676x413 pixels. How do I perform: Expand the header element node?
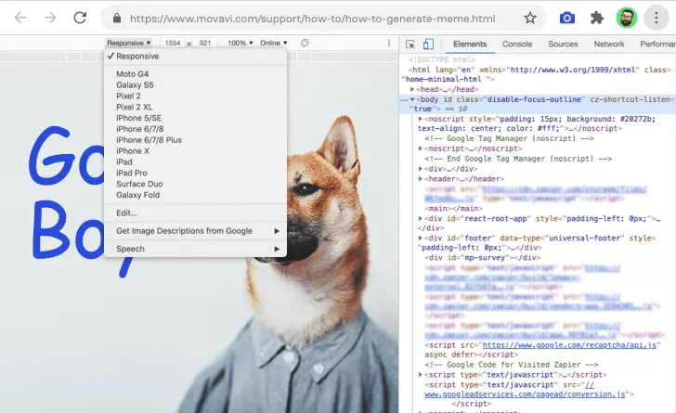(x=421, y=178)
